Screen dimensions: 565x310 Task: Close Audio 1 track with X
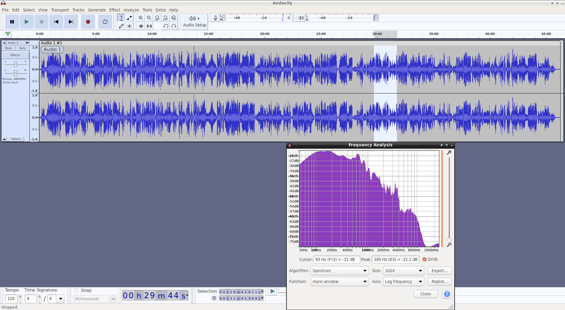coord(4,43)
